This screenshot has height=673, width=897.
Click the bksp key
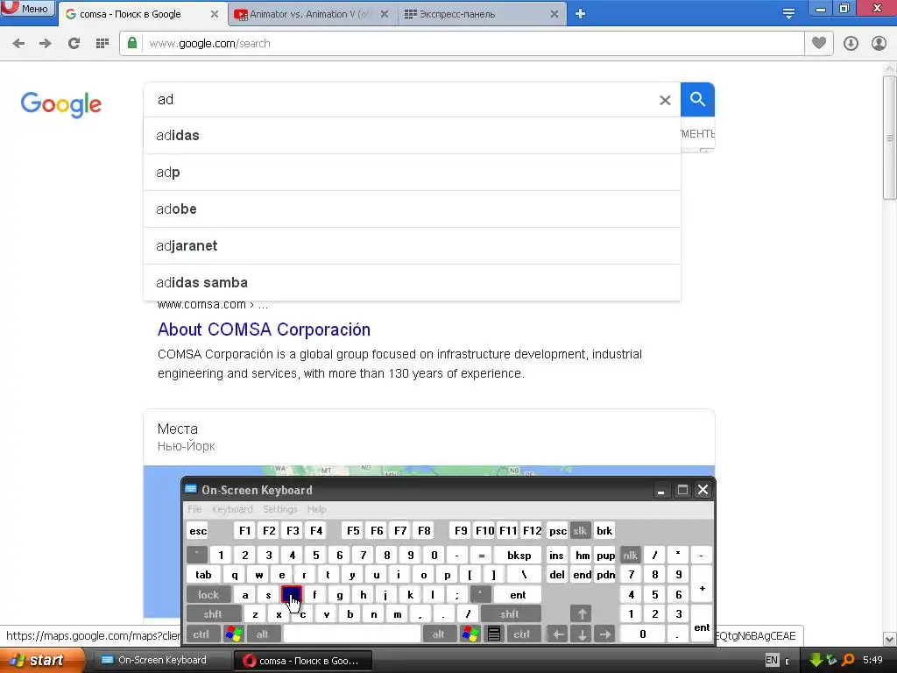pyautogui.click(x=519, y=555)
